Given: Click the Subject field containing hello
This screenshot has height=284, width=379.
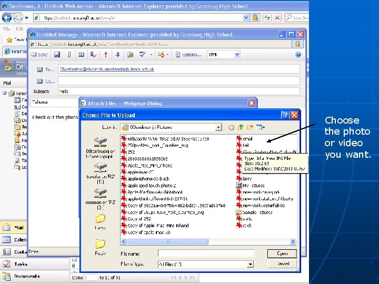Looking at the screenshot, I should click(179, 92).
